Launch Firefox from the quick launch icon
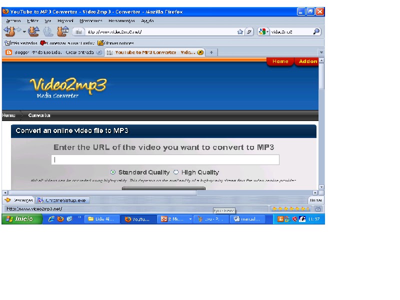Image resolution: width=400 pixels, height=300 pixels. [60, 219]
